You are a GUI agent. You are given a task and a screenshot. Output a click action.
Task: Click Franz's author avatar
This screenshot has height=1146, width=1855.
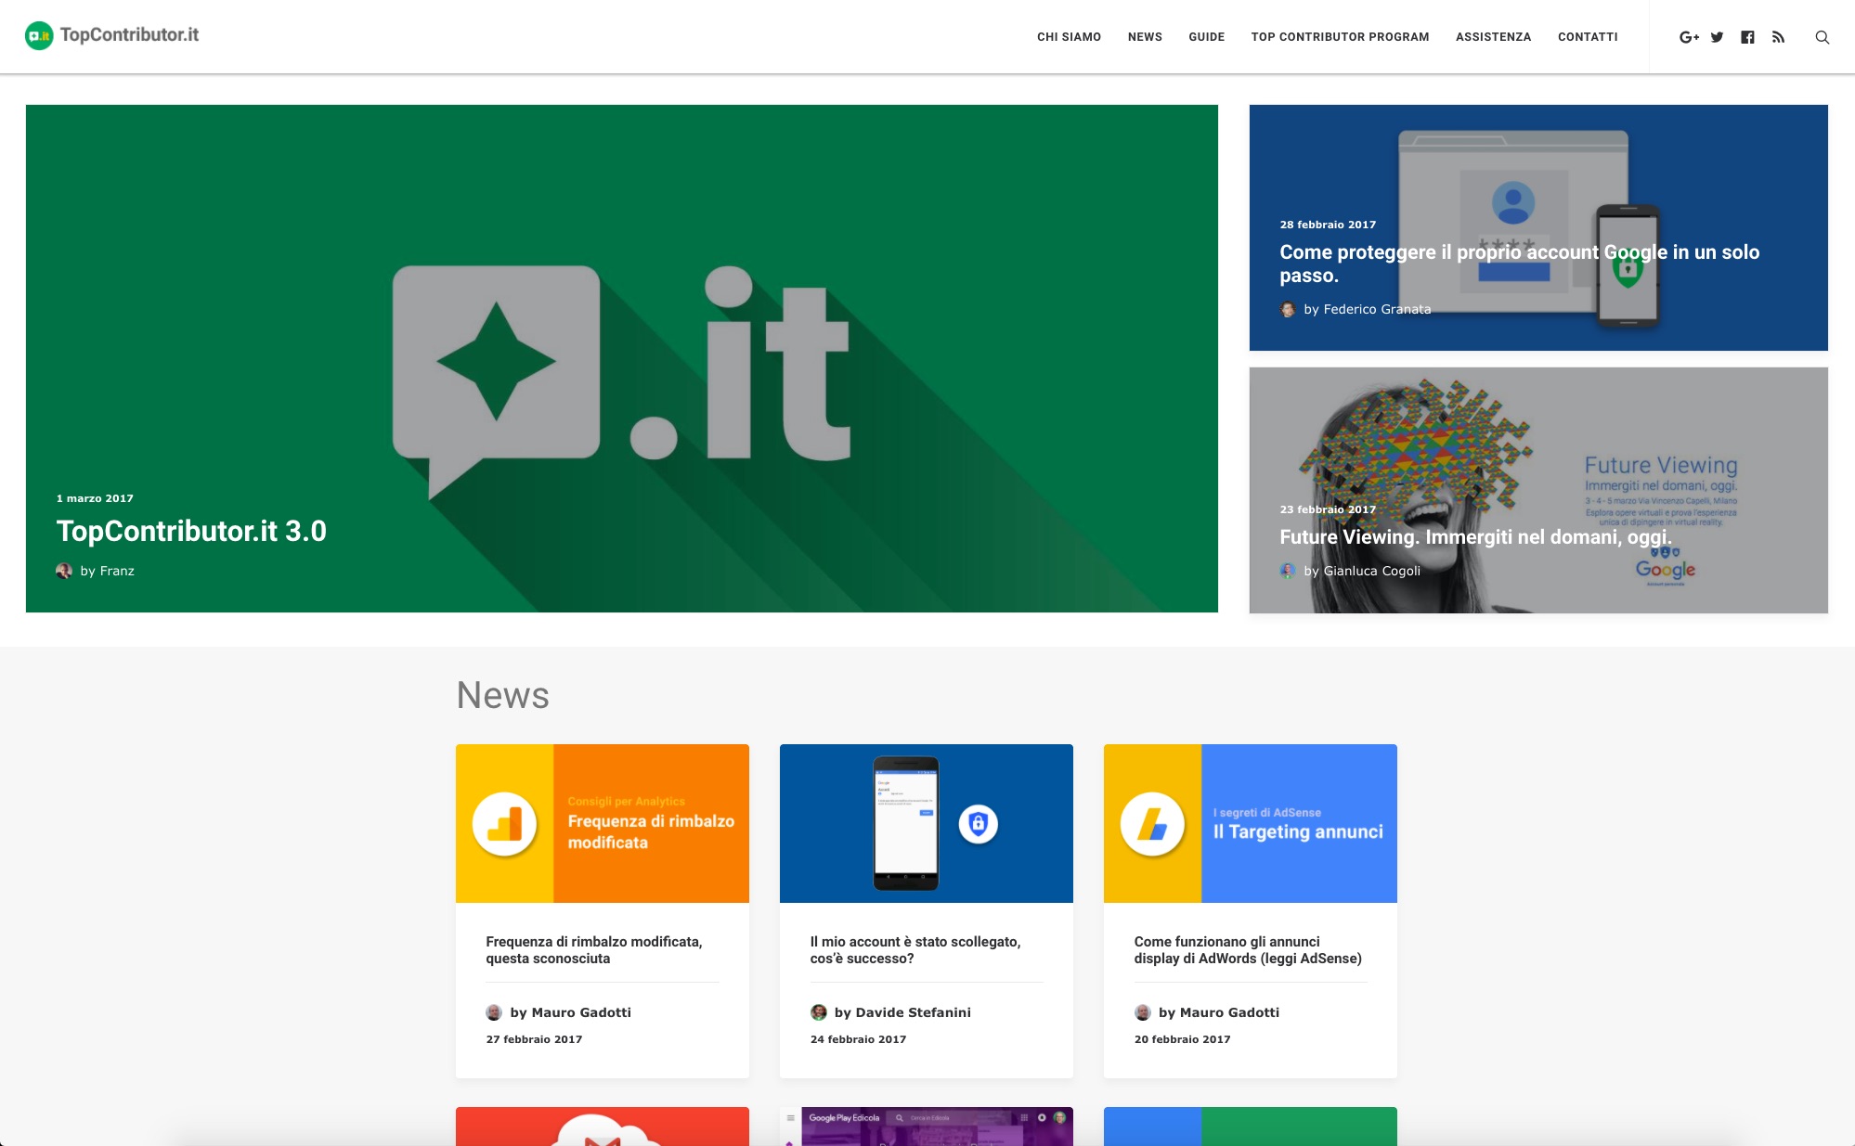coord(64,571)
